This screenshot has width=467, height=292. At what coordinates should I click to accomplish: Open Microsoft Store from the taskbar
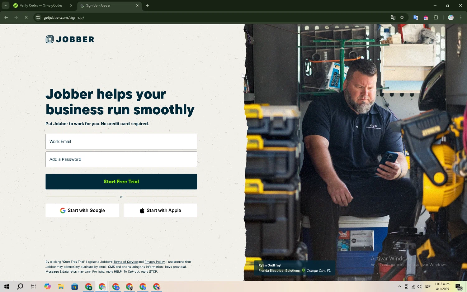pos(75,287)
